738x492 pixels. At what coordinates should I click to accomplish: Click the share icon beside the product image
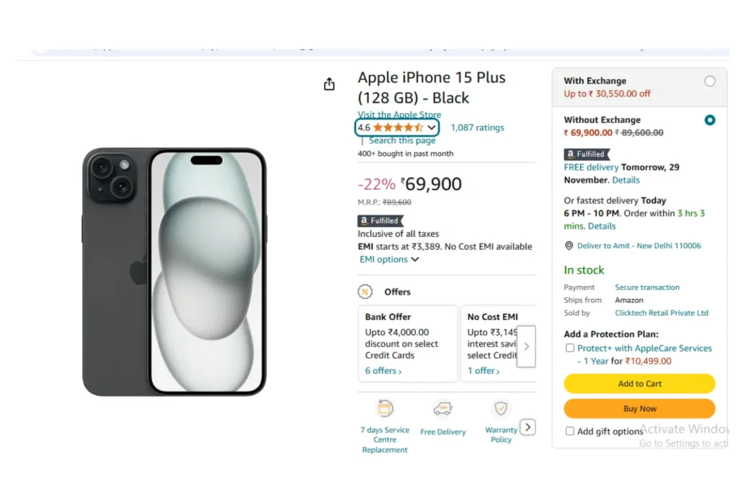tap(329, 84)
